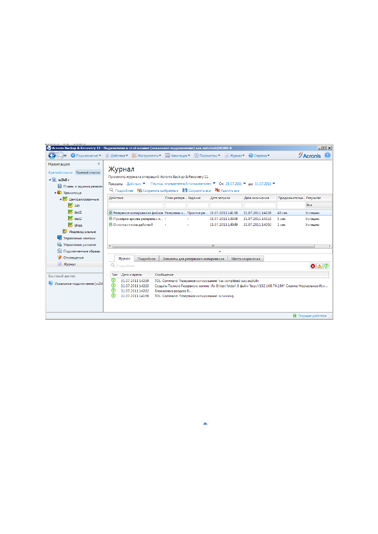Click the Удалить все link
Screen dimensions: 378x534
point(230,191)
